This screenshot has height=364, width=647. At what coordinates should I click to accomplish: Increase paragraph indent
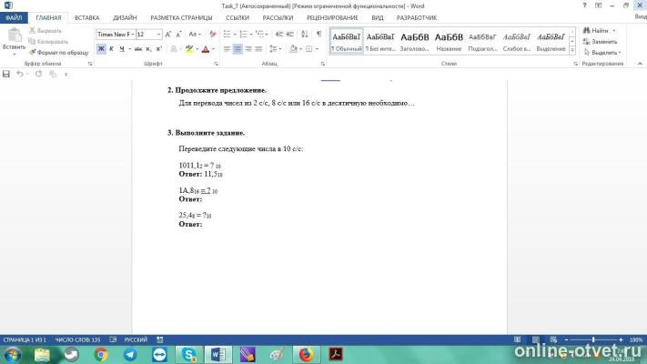pyautogui.click(x=290, y=34)
